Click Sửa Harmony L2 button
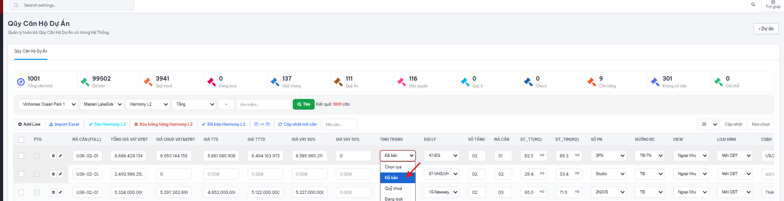This screenshot has width=784, height=201. click(107, 124)
